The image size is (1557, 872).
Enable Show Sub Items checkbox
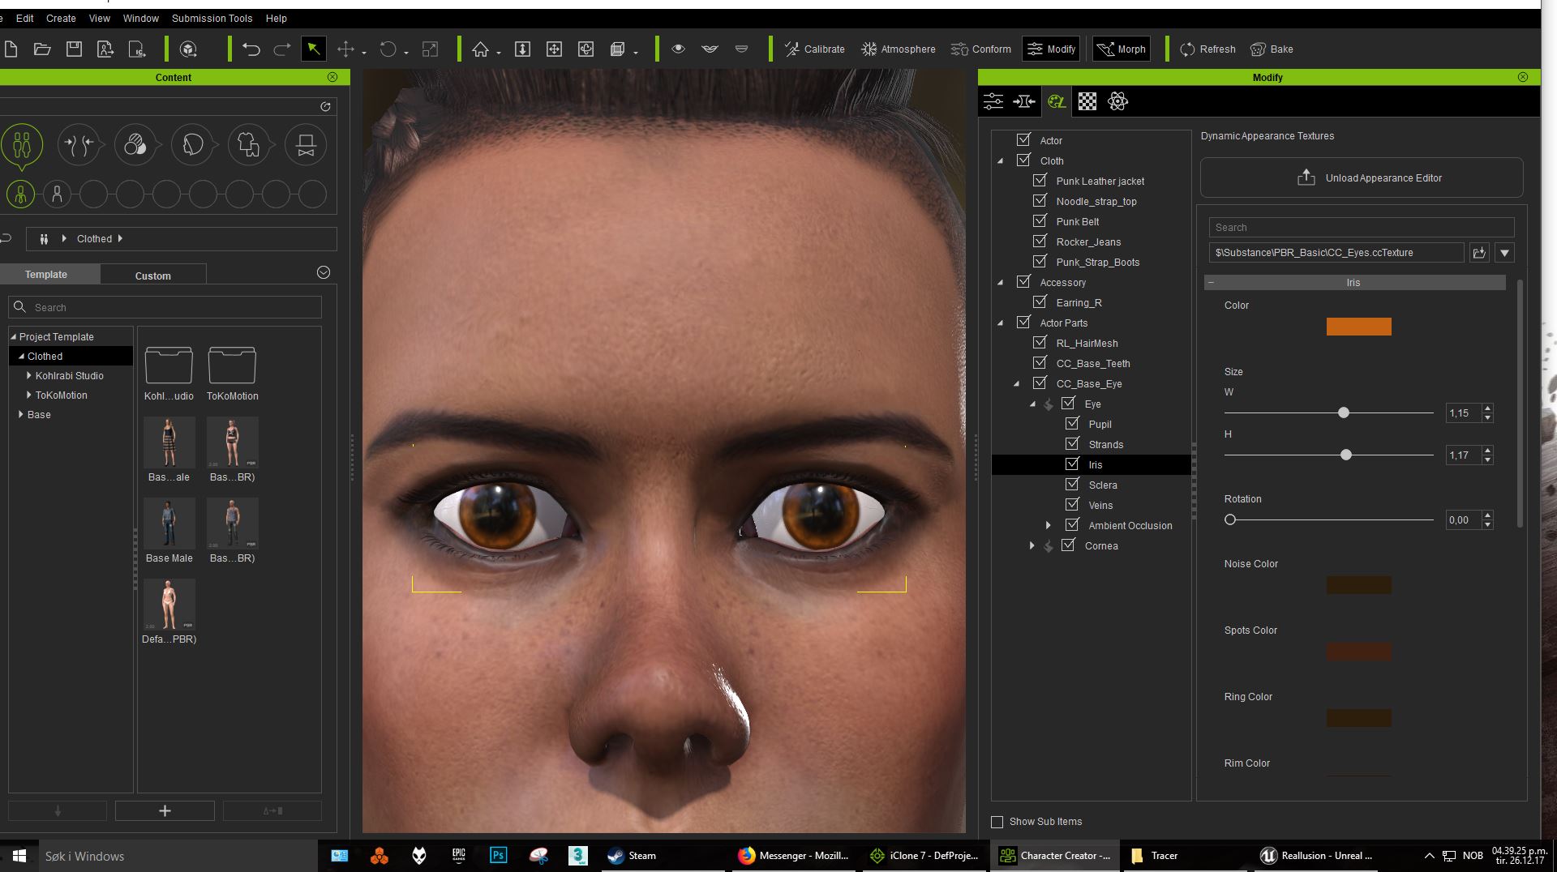point(997,822)
